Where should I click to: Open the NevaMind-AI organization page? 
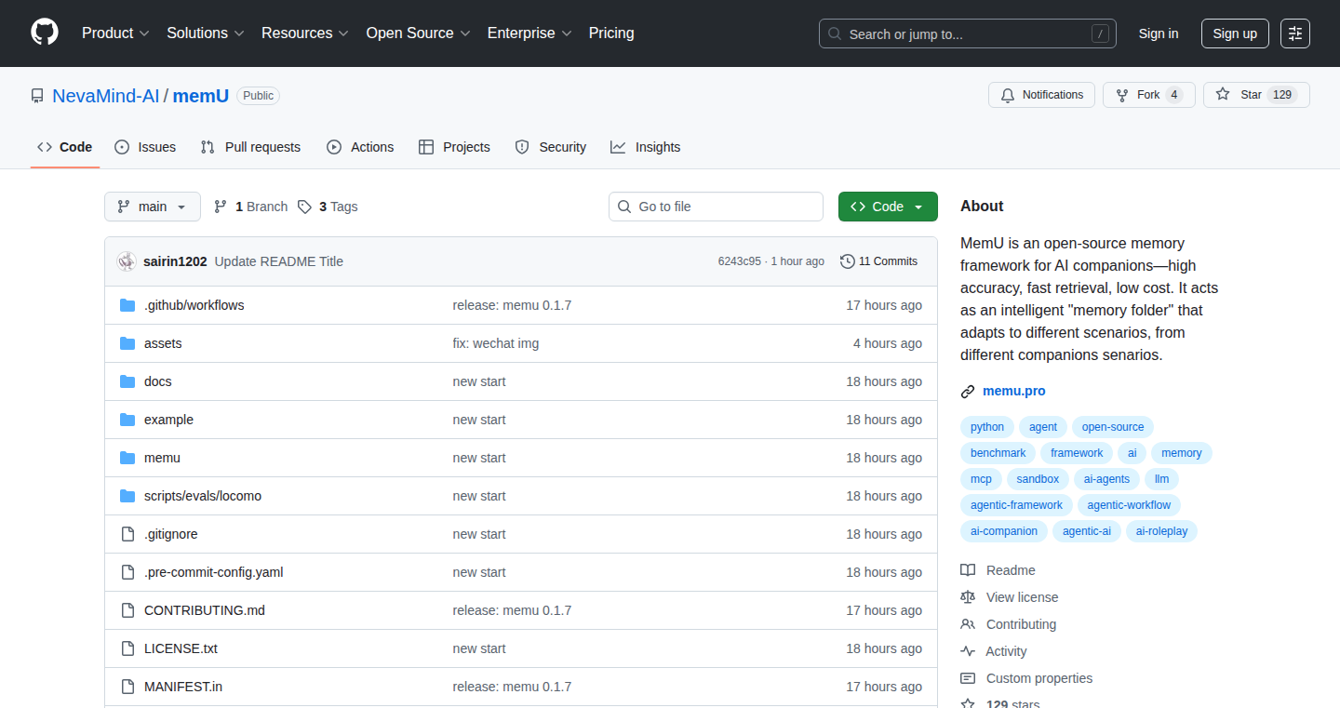coord(106,96)
